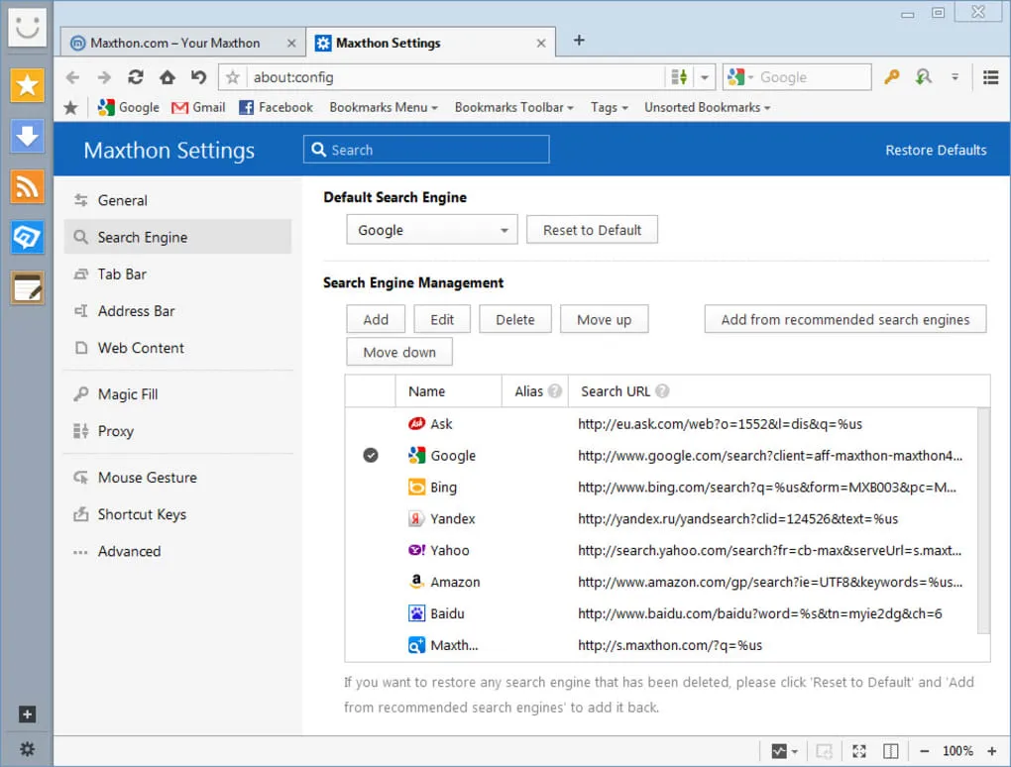Click the Restore Defaults button
The width and height of the screenshot is (1011, 767).
(x=936, y=150)
